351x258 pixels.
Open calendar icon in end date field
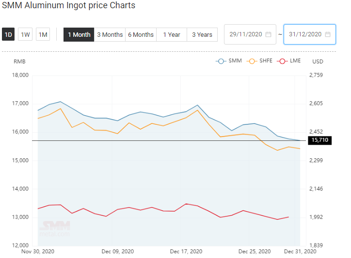click(328, 34)
